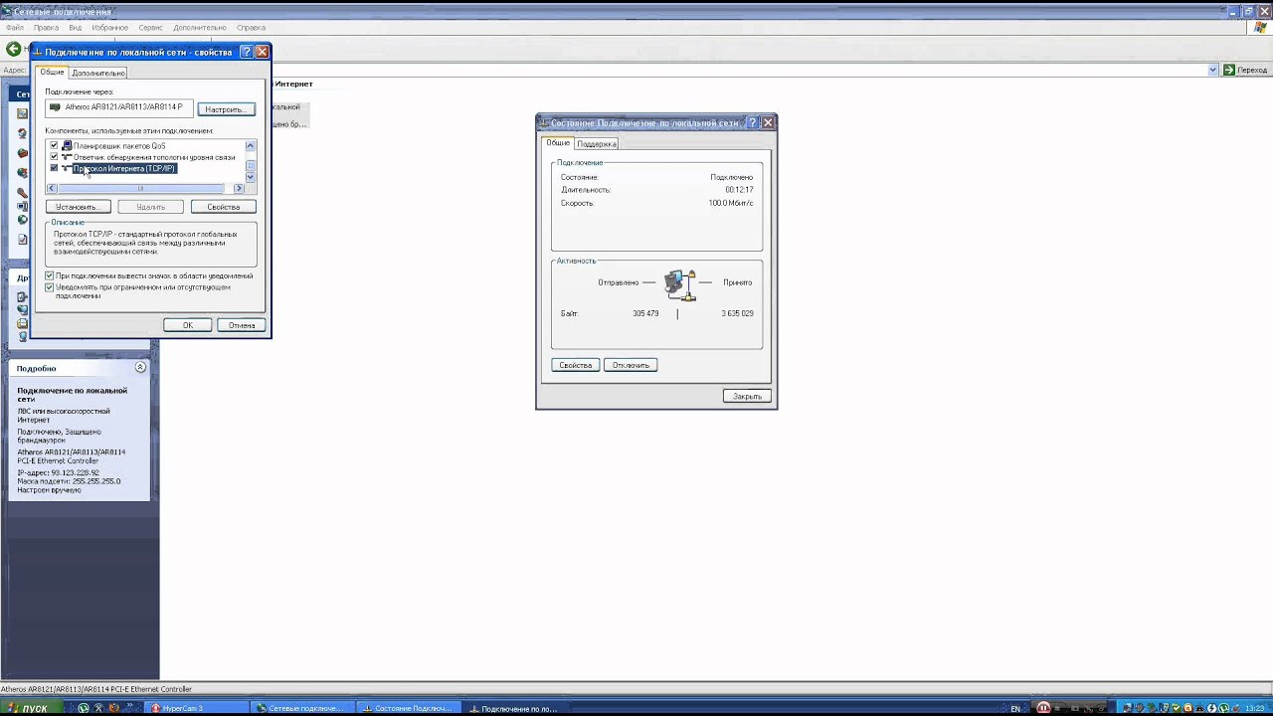Click component list right scroll arrow
Screen dimensions: 1273x716
pos(239,188)
